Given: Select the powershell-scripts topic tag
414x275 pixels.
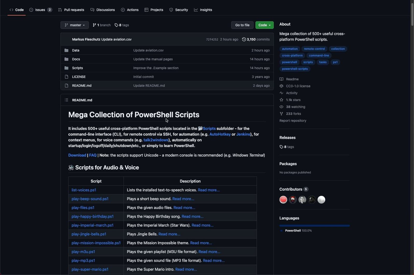Looking at the screenshot, I should click(x=295, y=69).
